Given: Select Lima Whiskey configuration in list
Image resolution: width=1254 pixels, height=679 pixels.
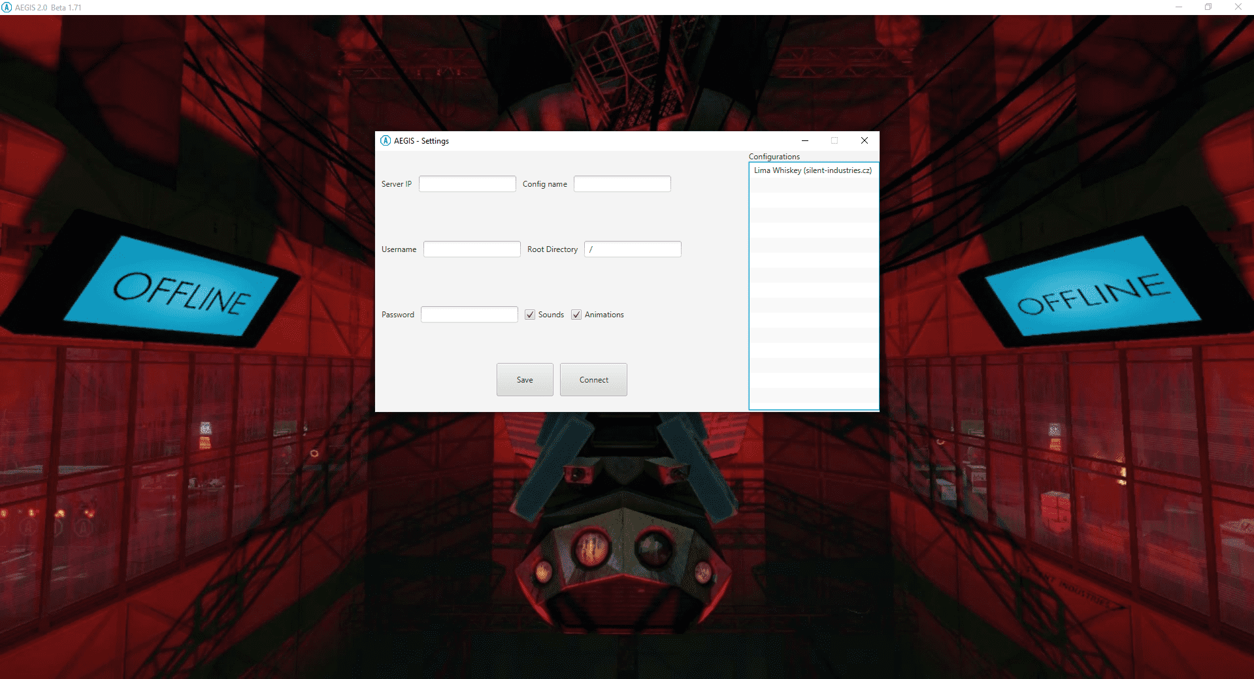Looking at the screenshot, I should (812, 170).
